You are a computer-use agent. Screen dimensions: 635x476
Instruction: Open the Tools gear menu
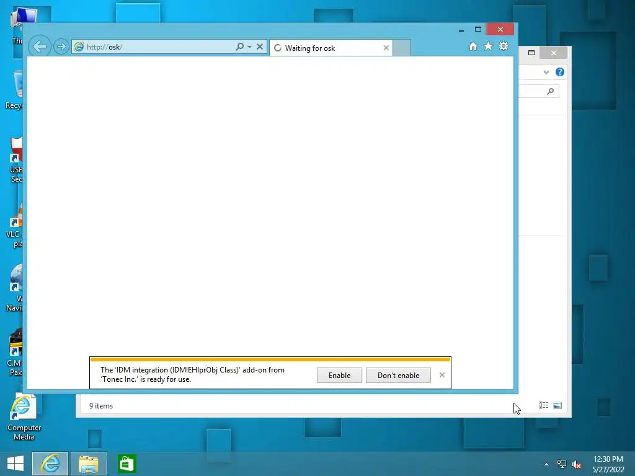(x=504, y=46)
